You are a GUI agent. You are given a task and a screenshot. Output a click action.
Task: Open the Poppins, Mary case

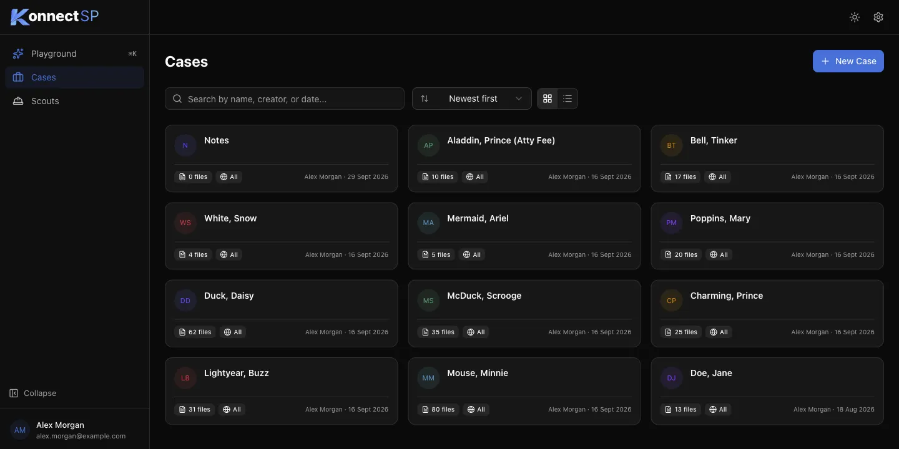point(767,236)
